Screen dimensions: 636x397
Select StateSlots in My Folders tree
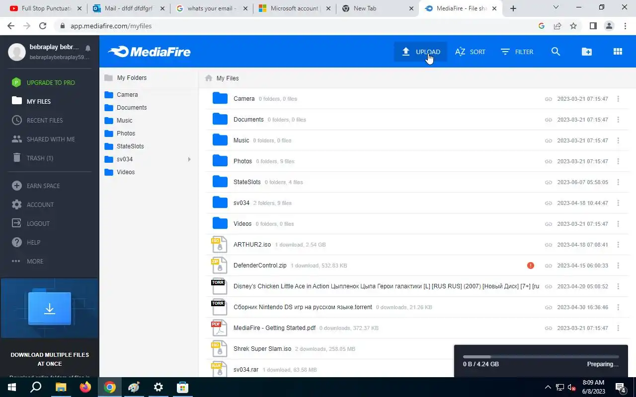(x=130, y=146)
